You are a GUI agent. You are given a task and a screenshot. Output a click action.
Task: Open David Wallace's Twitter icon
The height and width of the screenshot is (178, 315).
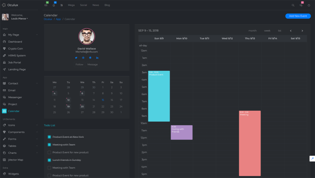(x=76, y=58)
